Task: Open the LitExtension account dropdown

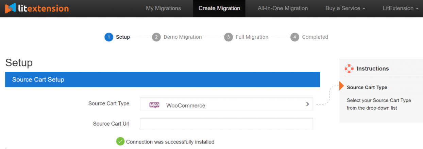Action: point(400,8)
